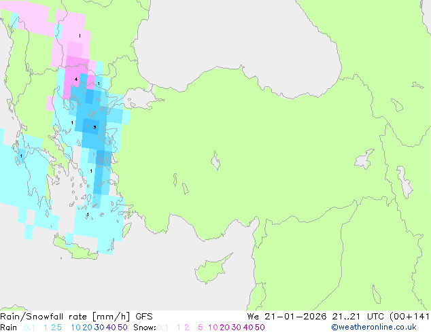Select the Snow legend value 5
Viewport: 431px width, 333px height.
[x=201, y=328]
